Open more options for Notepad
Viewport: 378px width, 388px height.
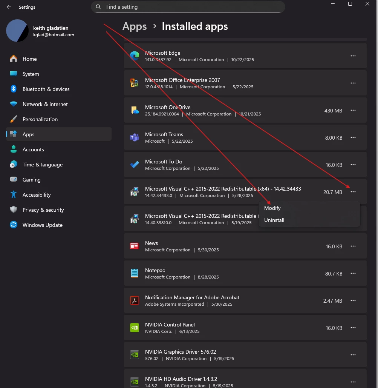click(x=353, y=273)
